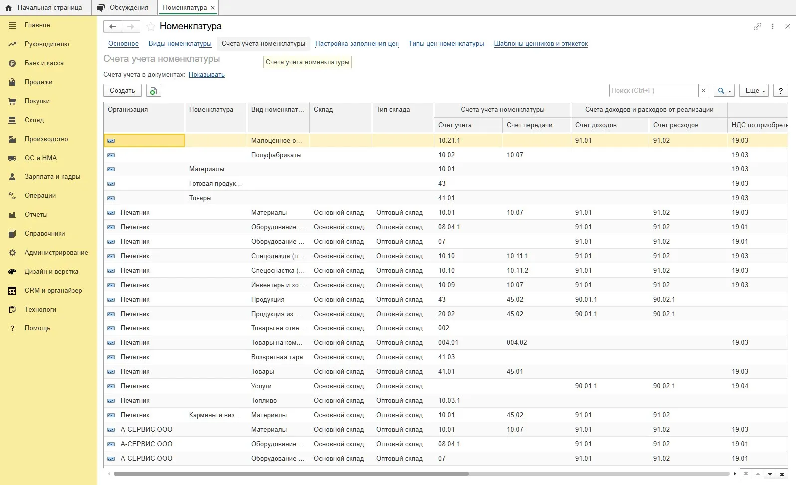Open the Покупки cart icon

pyautogui.click(x=12, y=101)
